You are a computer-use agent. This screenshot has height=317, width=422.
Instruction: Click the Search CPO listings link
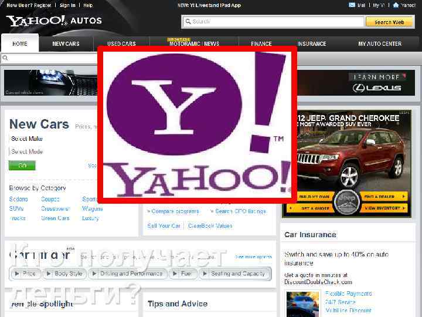[241, 211]
